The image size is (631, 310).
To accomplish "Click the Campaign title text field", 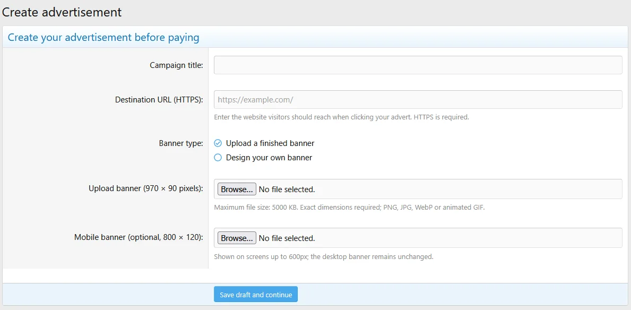I will click(418, 65).
